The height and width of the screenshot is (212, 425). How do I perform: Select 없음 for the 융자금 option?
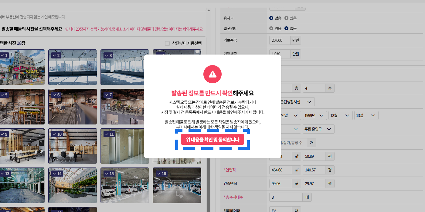tap(271, 18)
